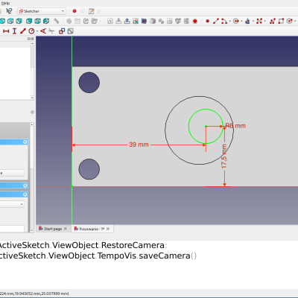Click the task panel vertical scrollbar

coord(32,177)
